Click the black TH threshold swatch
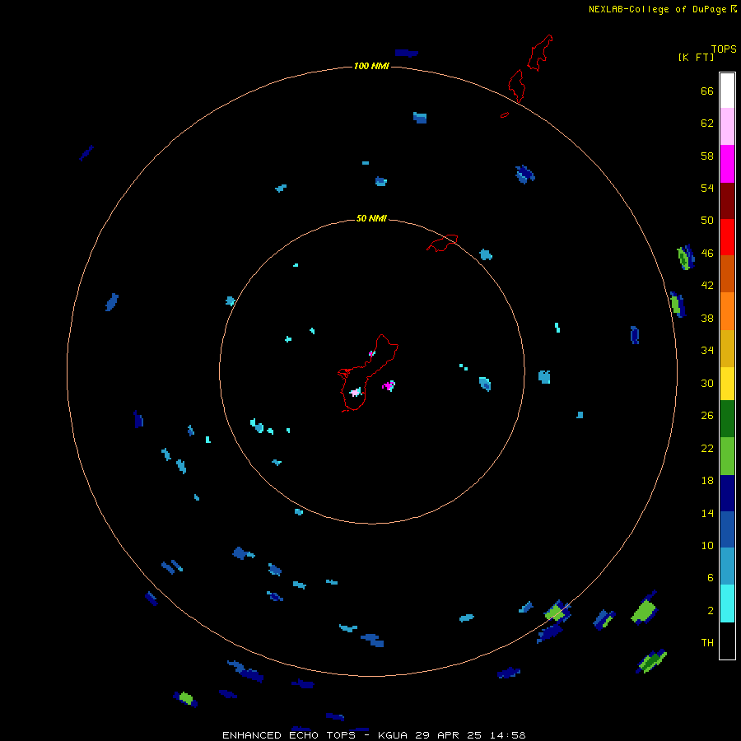The height and width of the screenshot is (741, 741). 727,641
